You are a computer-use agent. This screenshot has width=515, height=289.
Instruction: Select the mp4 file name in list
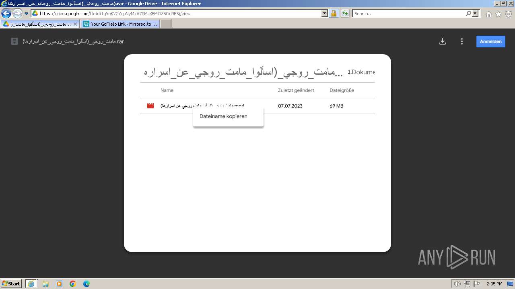(202, 106)
